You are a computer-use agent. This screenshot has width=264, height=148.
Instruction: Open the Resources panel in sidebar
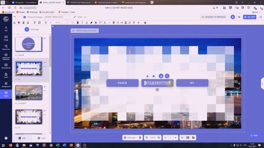pos(6,47)
